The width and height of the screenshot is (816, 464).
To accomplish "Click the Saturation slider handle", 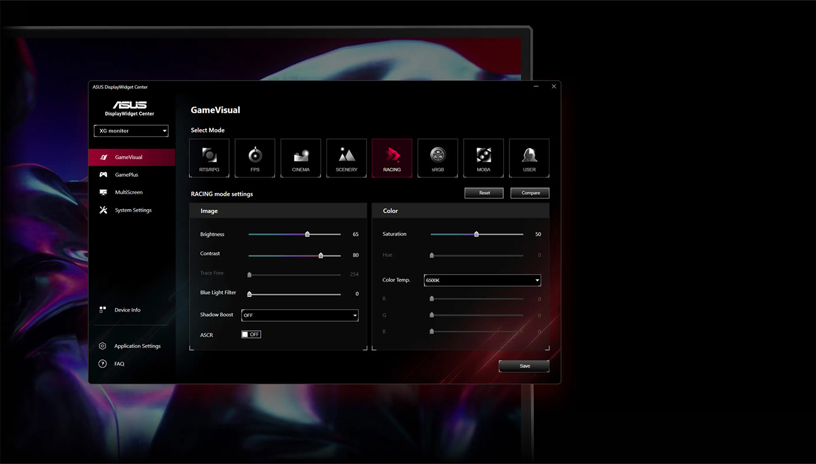I will click(477, 234).
